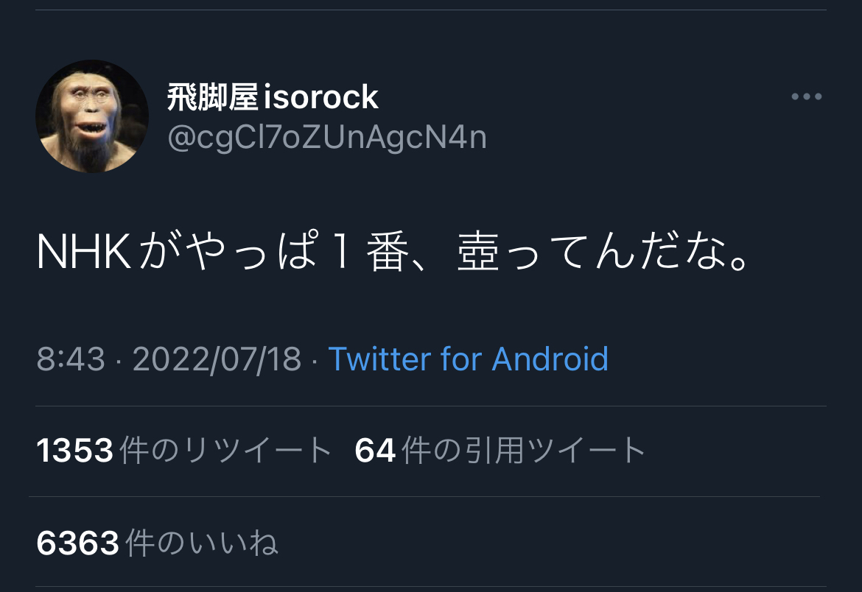This screenshot has width=862, height=592.
Task: Open the profile via display name 飛脚屋 isorock
Action: (x=273, y=97)
